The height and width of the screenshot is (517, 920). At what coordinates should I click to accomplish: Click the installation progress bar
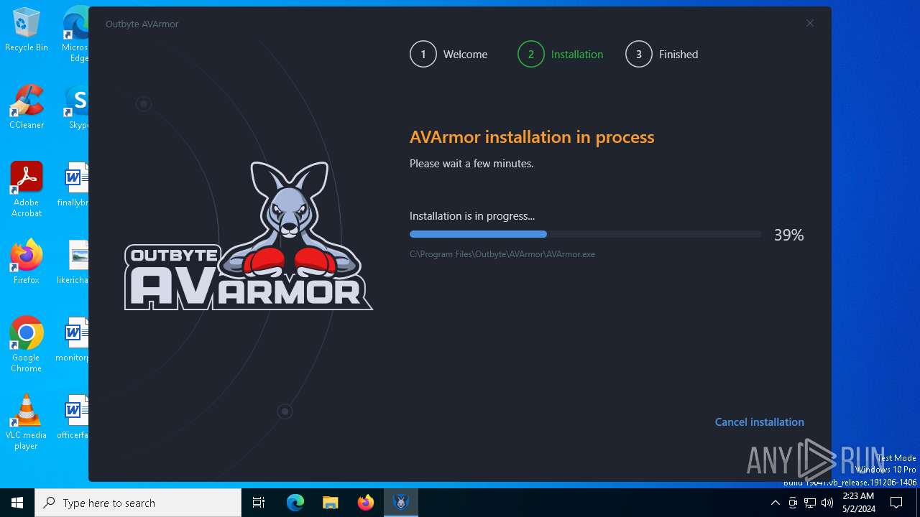click(585, 234)
